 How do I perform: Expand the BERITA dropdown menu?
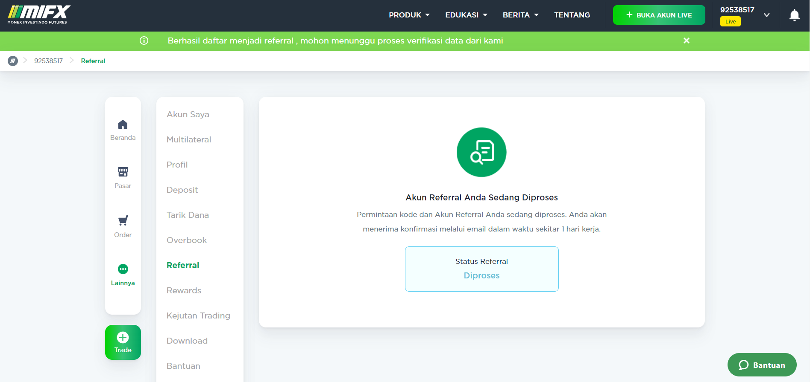click(x=520, y=15)
